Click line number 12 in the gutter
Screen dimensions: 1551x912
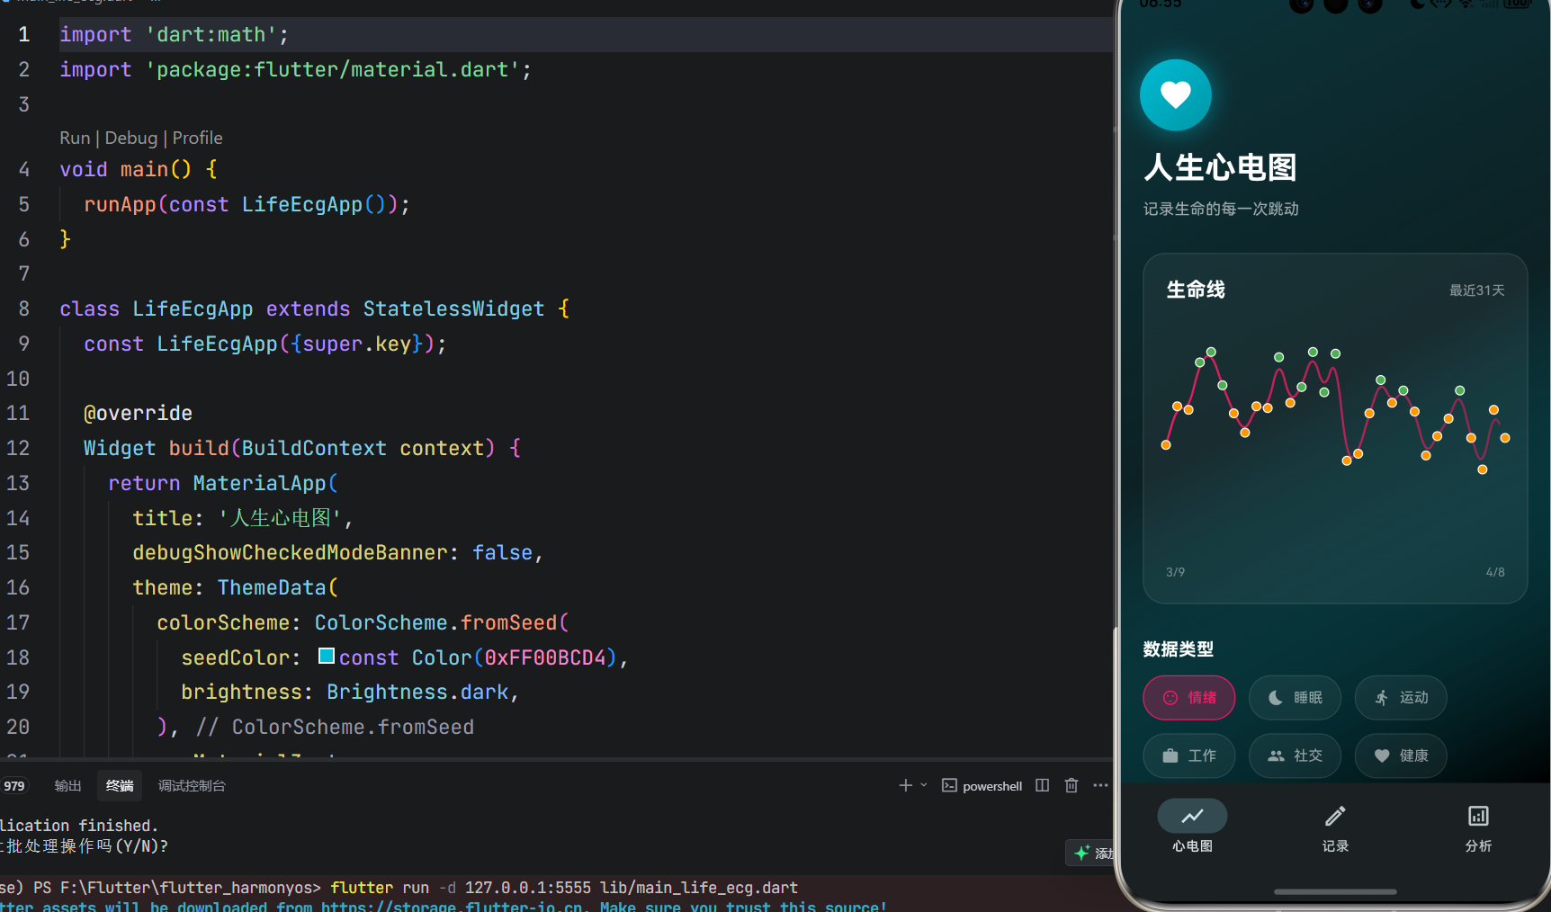pos(18,448)
